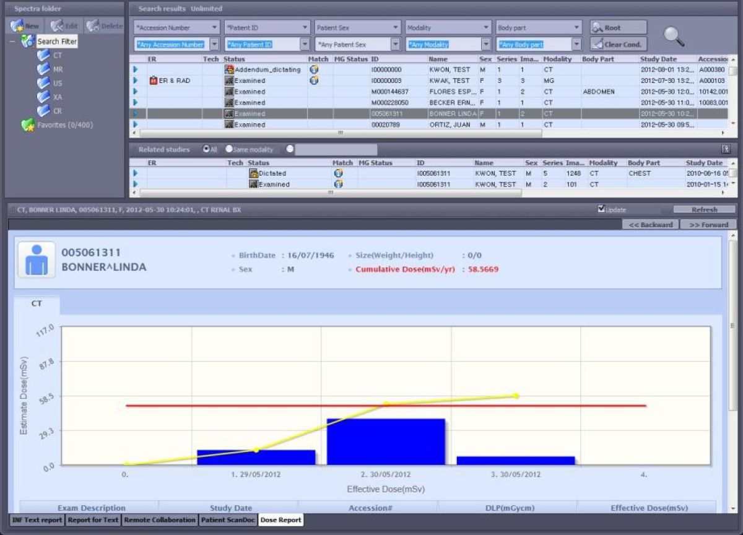
Task: Open the Favorites (0/400) star folder
Action: 28,125
